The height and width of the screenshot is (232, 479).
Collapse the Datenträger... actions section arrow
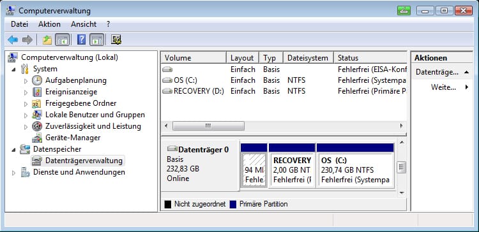click(466, 72)
